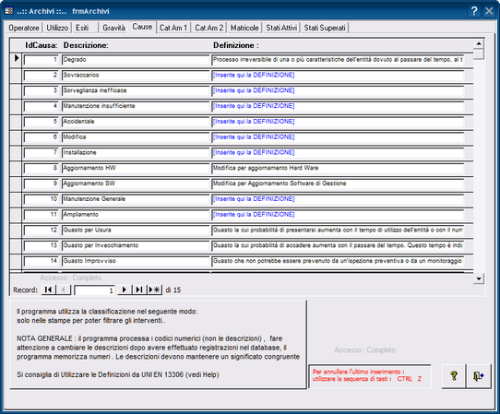Click Guasto per Invecchiamento description field
Screen dimensions: 500x414
coord(136,245)
